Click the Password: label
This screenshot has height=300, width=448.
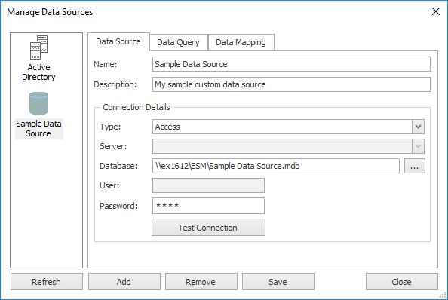point(118,206)
